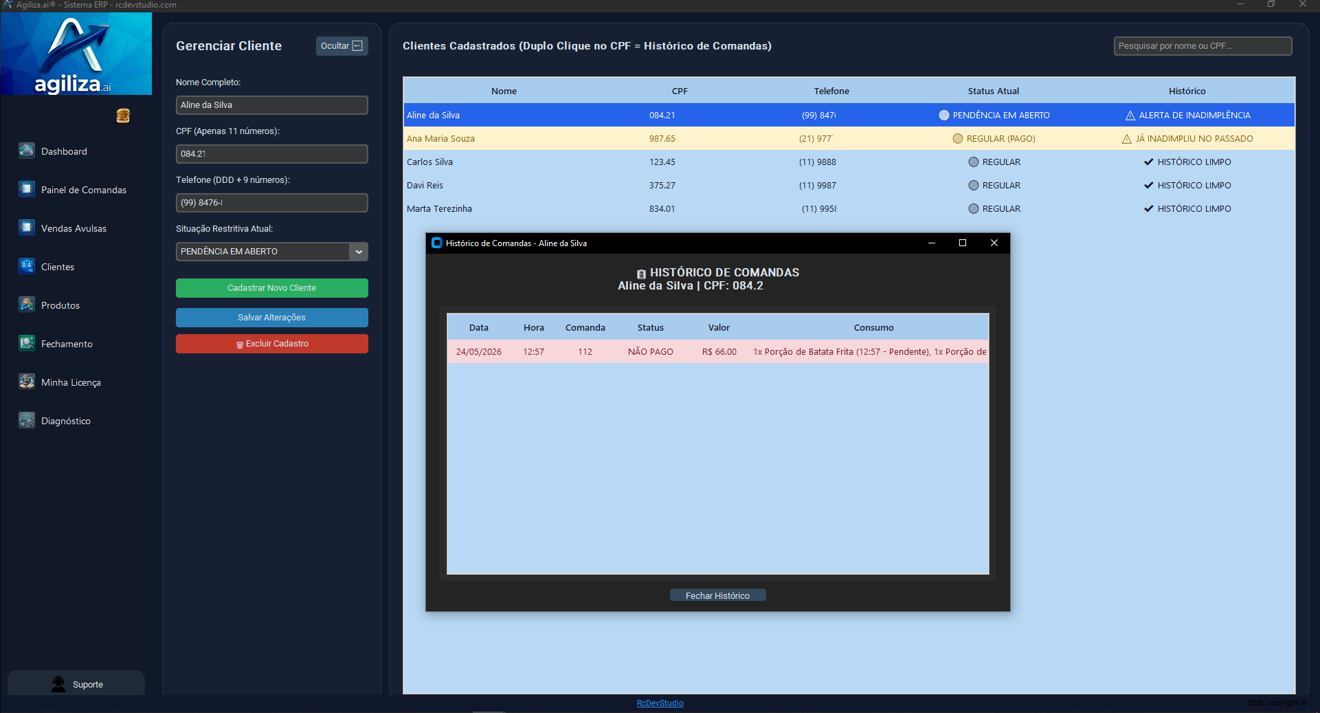Click the Pesquisar por nome ou CPF field
1320x713 pixels.
click(x=1202, y=46)
